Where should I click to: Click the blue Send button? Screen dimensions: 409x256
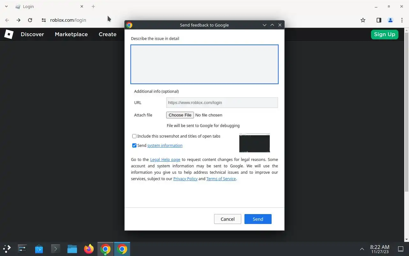pyautogui.click(x=258, y=219)
